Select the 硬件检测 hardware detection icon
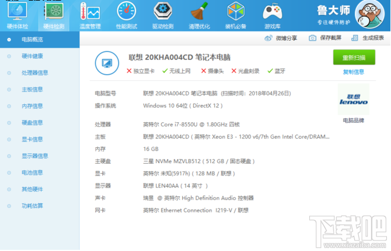This screenshot has width=391, height=251. pyautogui.click(x=54, y=15)
